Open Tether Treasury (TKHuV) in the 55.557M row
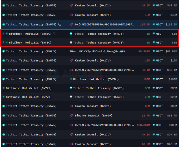This screenshot has width=179, height=147. [x=31, y=52]
